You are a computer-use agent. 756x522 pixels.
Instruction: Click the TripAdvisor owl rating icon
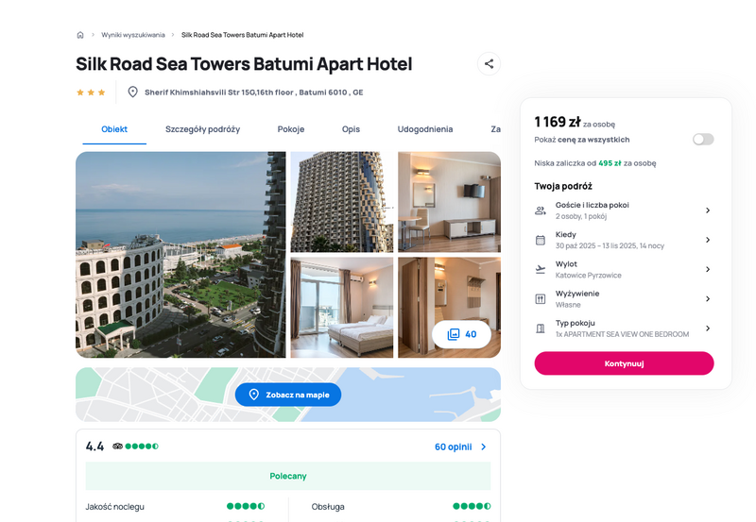click(x=117, y=446)
